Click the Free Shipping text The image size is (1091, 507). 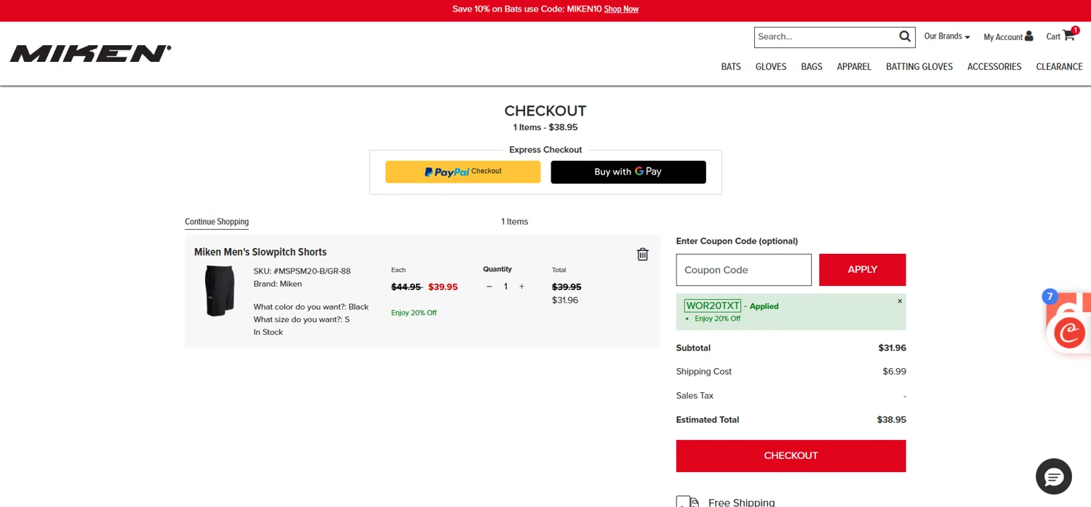741,502
